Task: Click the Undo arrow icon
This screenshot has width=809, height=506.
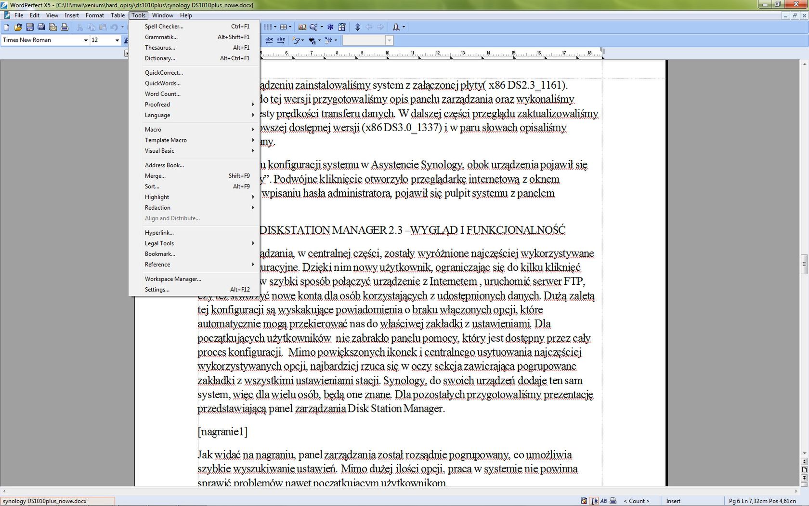Action: 114,27
